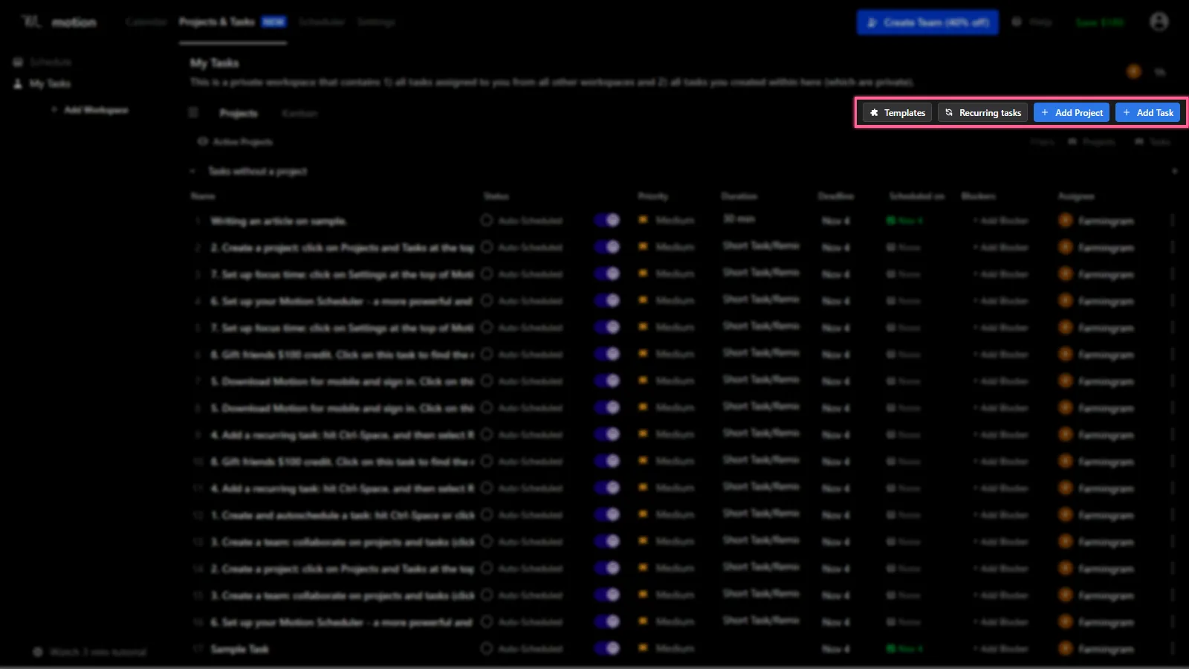Mark Writing an article task status circle
This screenshot has height=669, width=1189.
(487, 221)
